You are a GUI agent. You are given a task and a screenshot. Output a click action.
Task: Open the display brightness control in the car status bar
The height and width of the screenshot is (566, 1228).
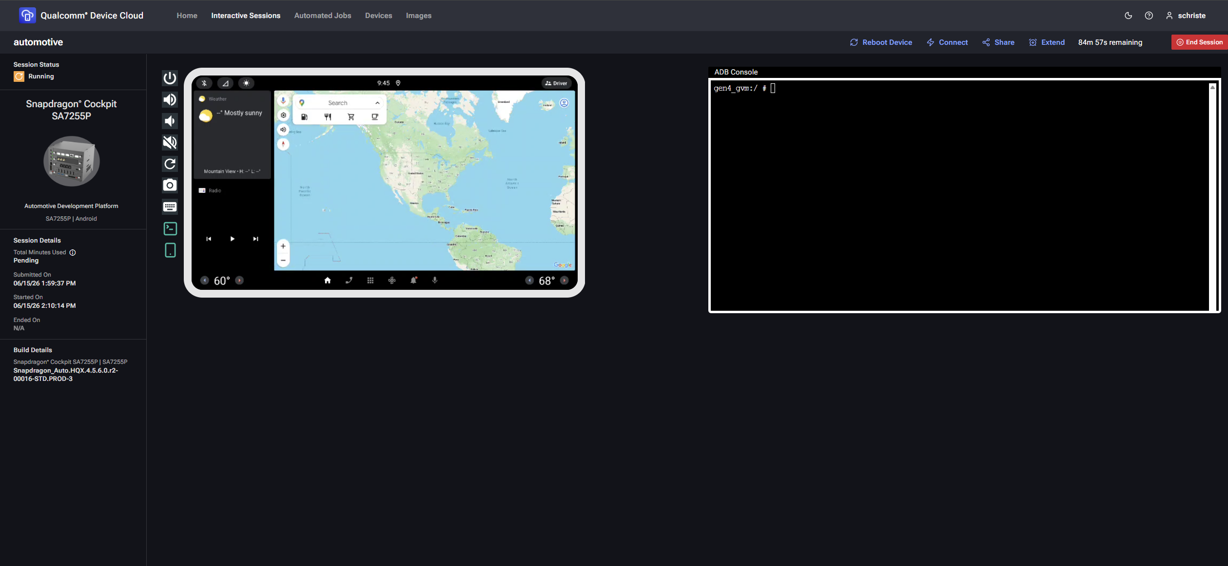coord(246,83)
